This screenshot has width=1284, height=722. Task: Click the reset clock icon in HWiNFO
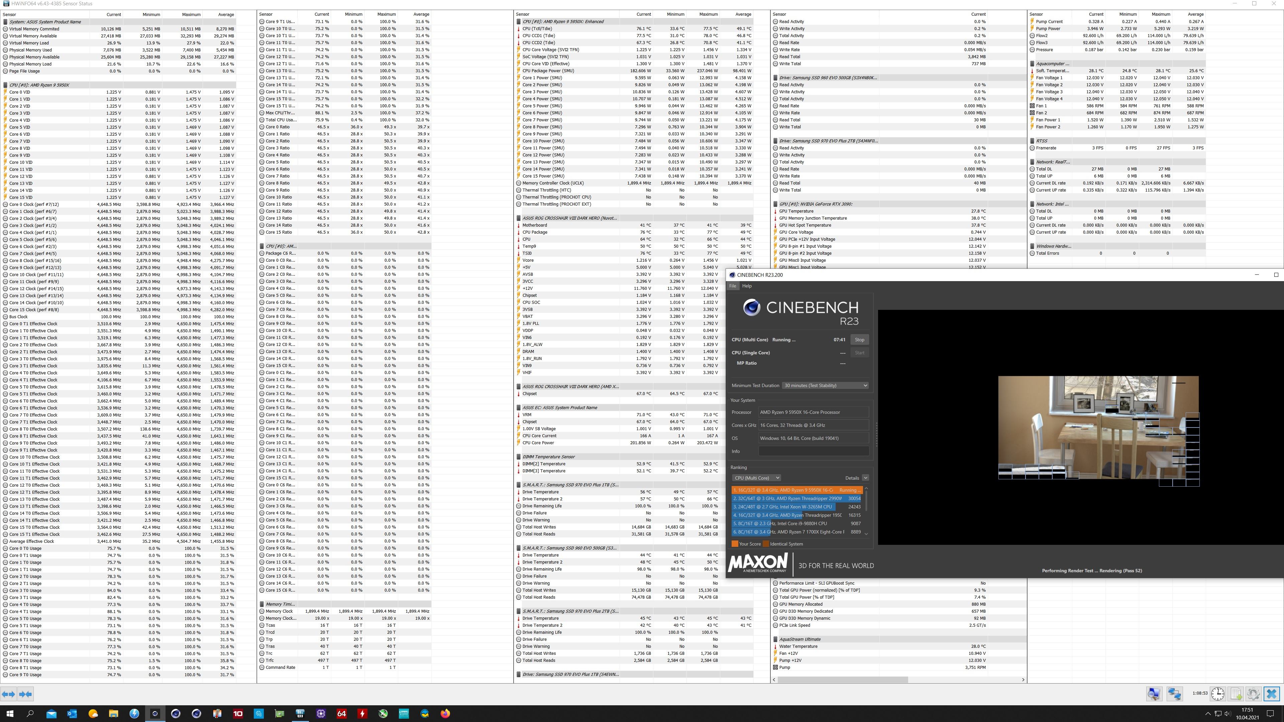coord(1218,694)
